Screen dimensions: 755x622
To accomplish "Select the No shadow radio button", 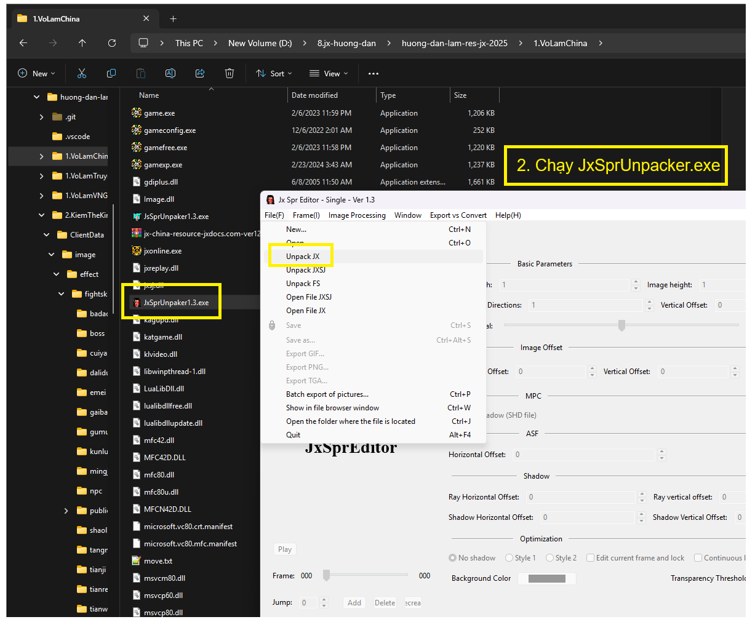I will tap(453, 558).
